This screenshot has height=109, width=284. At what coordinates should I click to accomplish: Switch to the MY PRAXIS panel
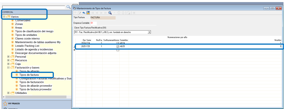tap(14, 104)
